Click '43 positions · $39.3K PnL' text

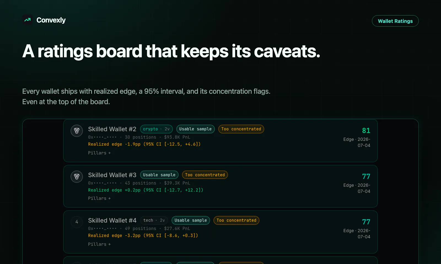157,183
